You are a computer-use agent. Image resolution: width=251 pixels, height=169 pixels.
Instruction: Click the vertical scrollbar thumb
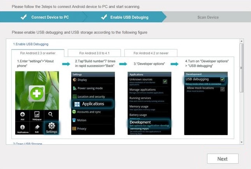coord(241,68)
